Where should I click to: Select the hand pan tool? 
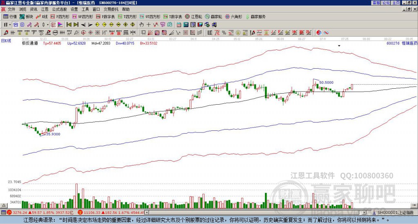141,25
